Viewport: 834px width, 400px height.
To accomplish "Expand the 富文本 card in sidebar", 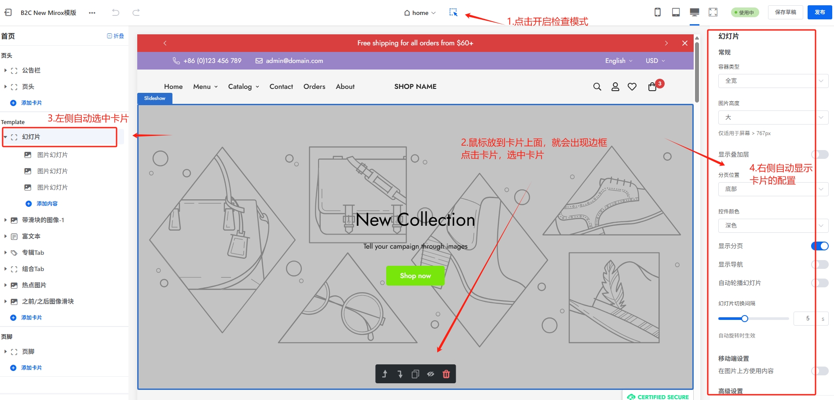I will pos(5,236).
